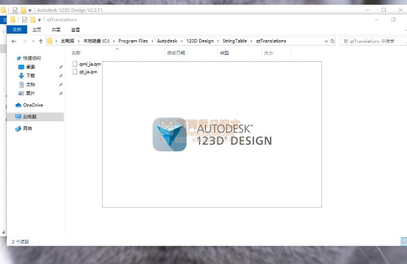The height and width of the screenshot is (264, 407).
Task: Open recent locations dropdown arrow
Action: [x=33, y=41]
